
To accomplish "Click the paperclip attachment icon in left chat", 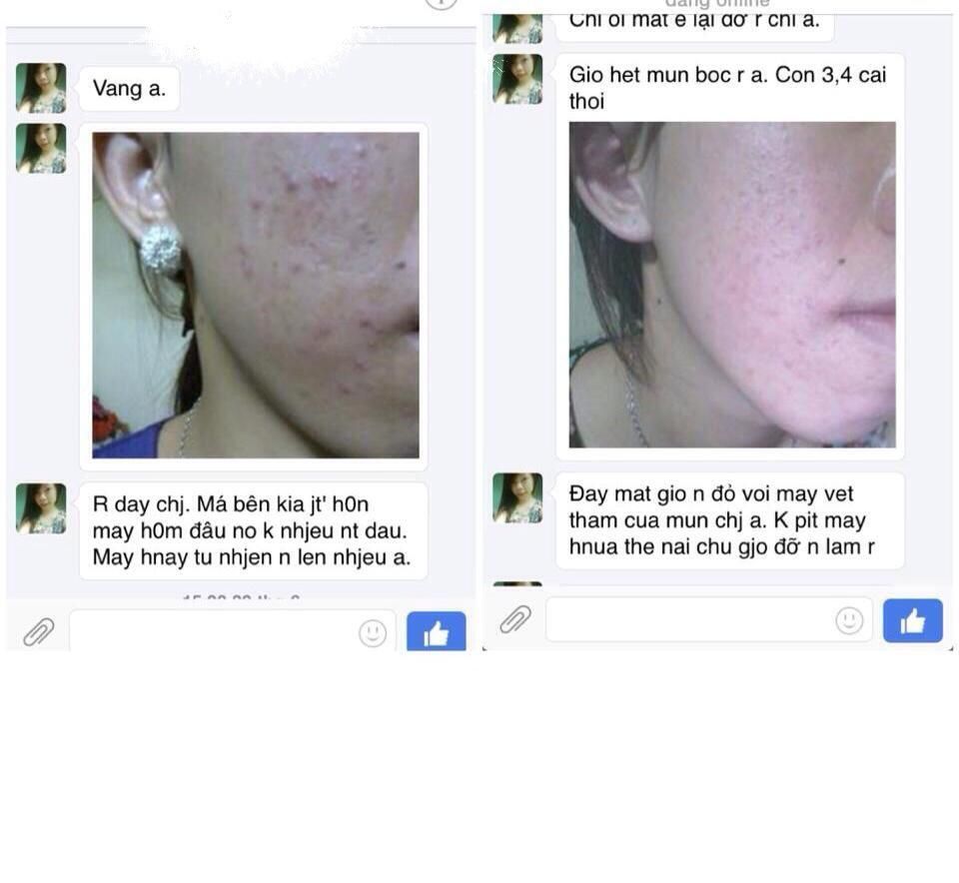I will [x=39, y=631].
